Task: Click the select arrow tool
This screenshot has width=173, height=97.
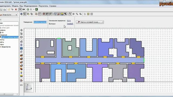Action: (x=70, y=14)
